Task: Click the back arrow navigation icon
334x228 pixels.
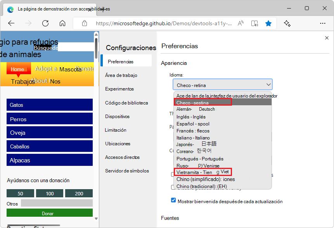Action: [11, 23]
